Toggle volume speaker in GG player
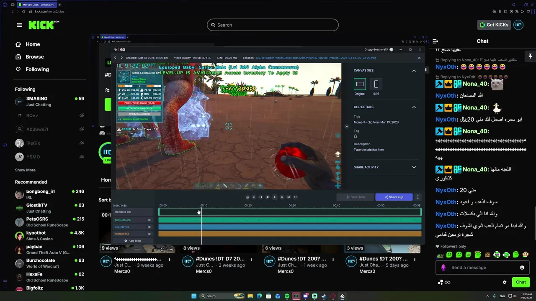This screenshot has width=536, height=301. (x=254, y=197)
